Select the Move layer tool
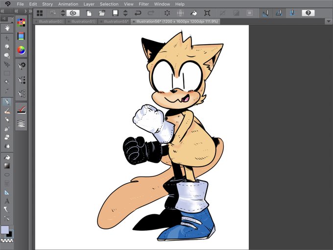Screen dimensions: 333x250 (x=7, y=64)
